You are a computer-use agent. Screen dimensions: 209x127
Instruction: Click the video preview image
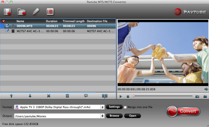point(163,53)
